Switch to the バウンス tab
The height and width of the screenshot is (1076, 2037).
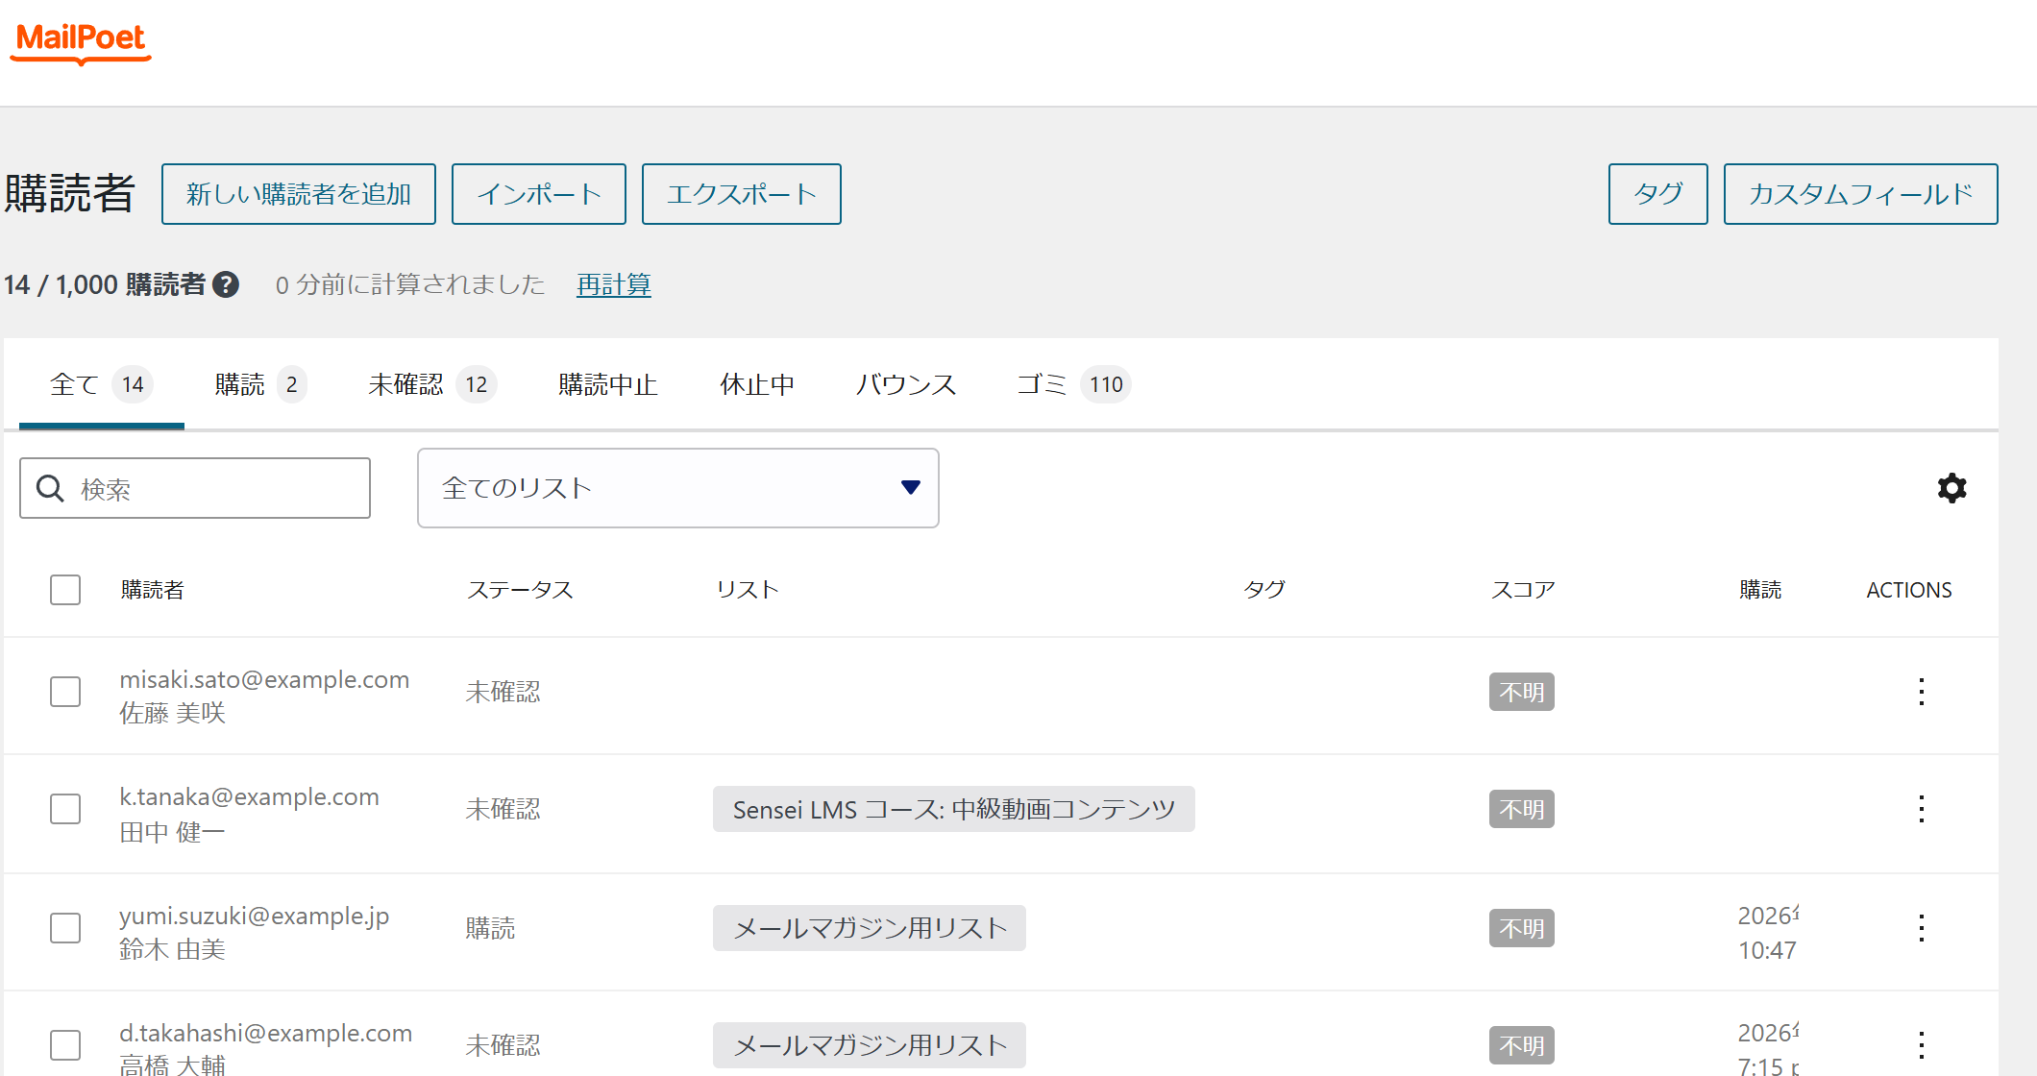click(905, 384)
